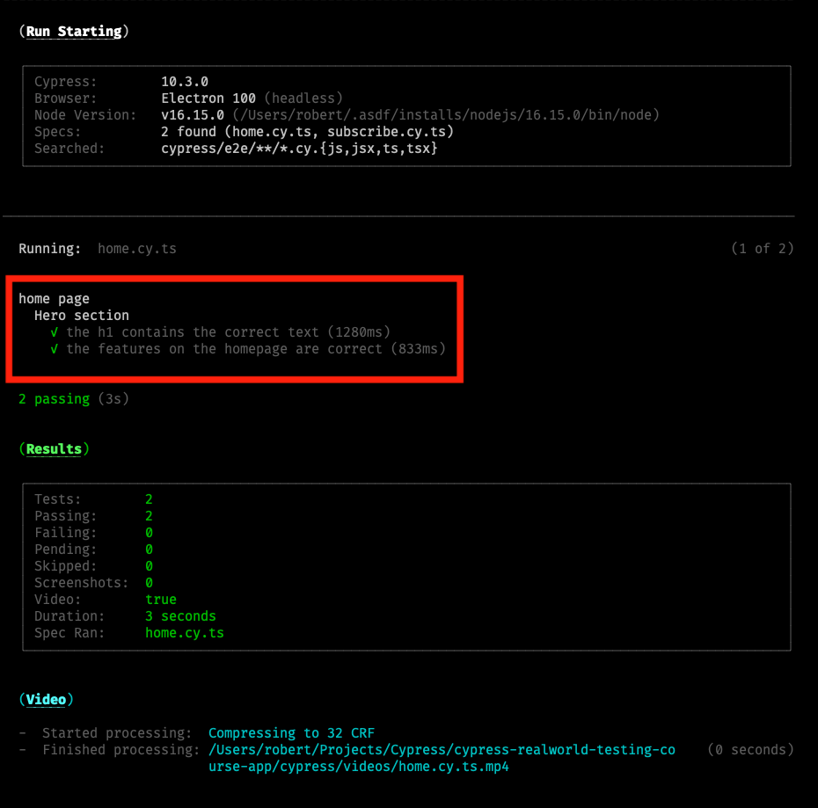
Task: Expand the Hero section describe block
Action: pos(81,315)
